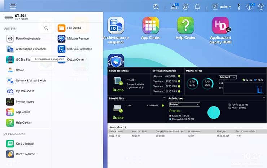The height and width of the screenshot is (168, 267).
Task: Expand the Adapter 3 dropdown
Action: pyautogui.click(x=227, y=77)
